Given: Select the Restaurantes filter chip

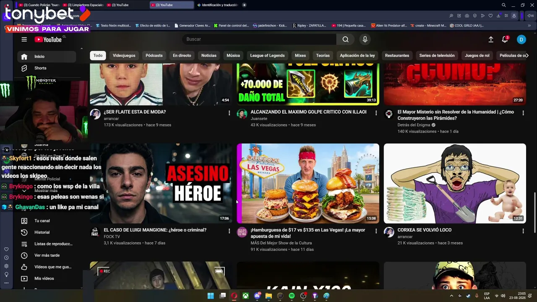Looking at the screenshot, I should pyautogui.click(x=397, y=55).
